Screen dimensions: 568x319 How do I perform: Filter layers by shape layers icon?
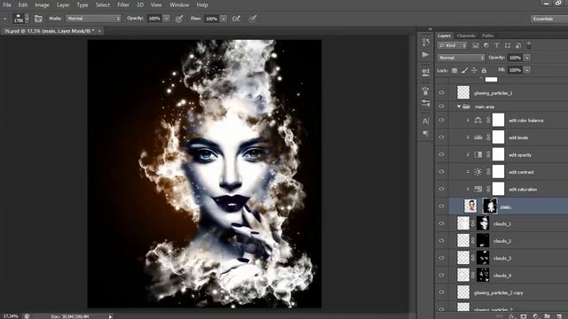pos(508,45)
